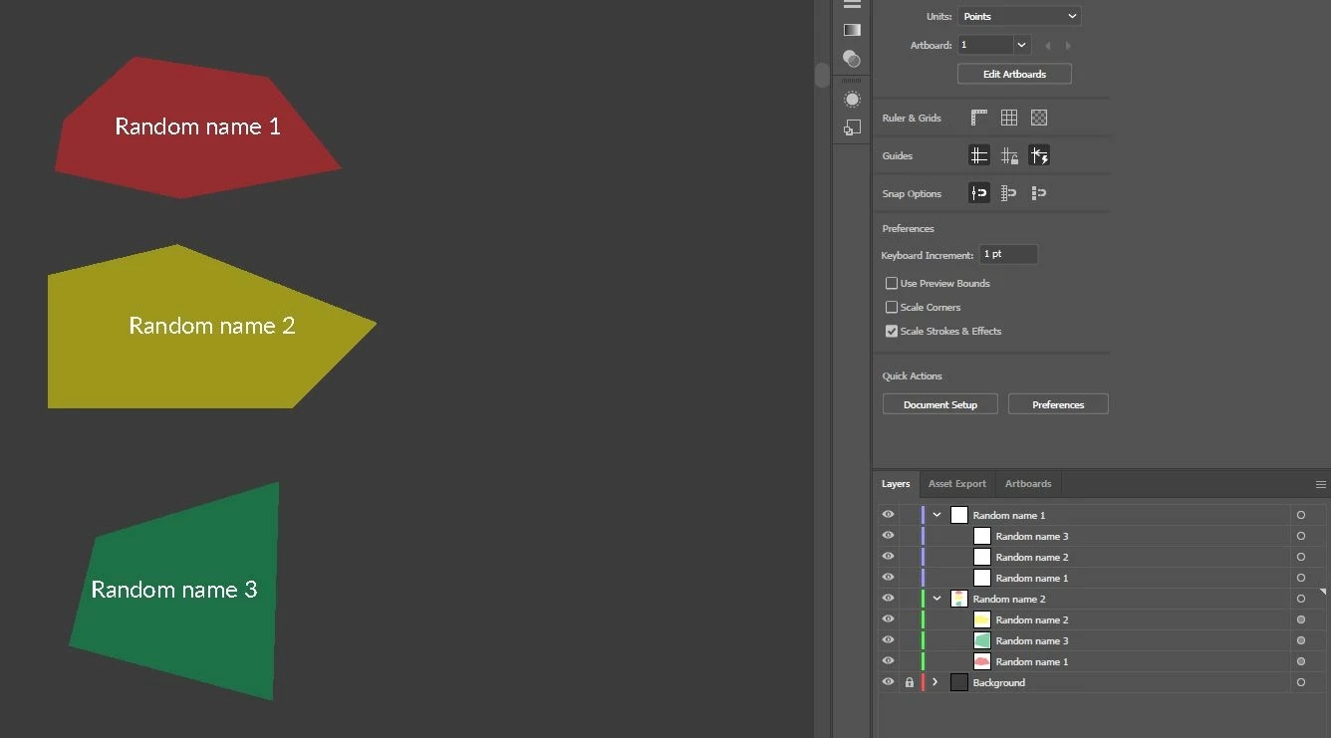Open the Units dropdown showing Points
1331x738 pixels.
(x=1019, y=17)
